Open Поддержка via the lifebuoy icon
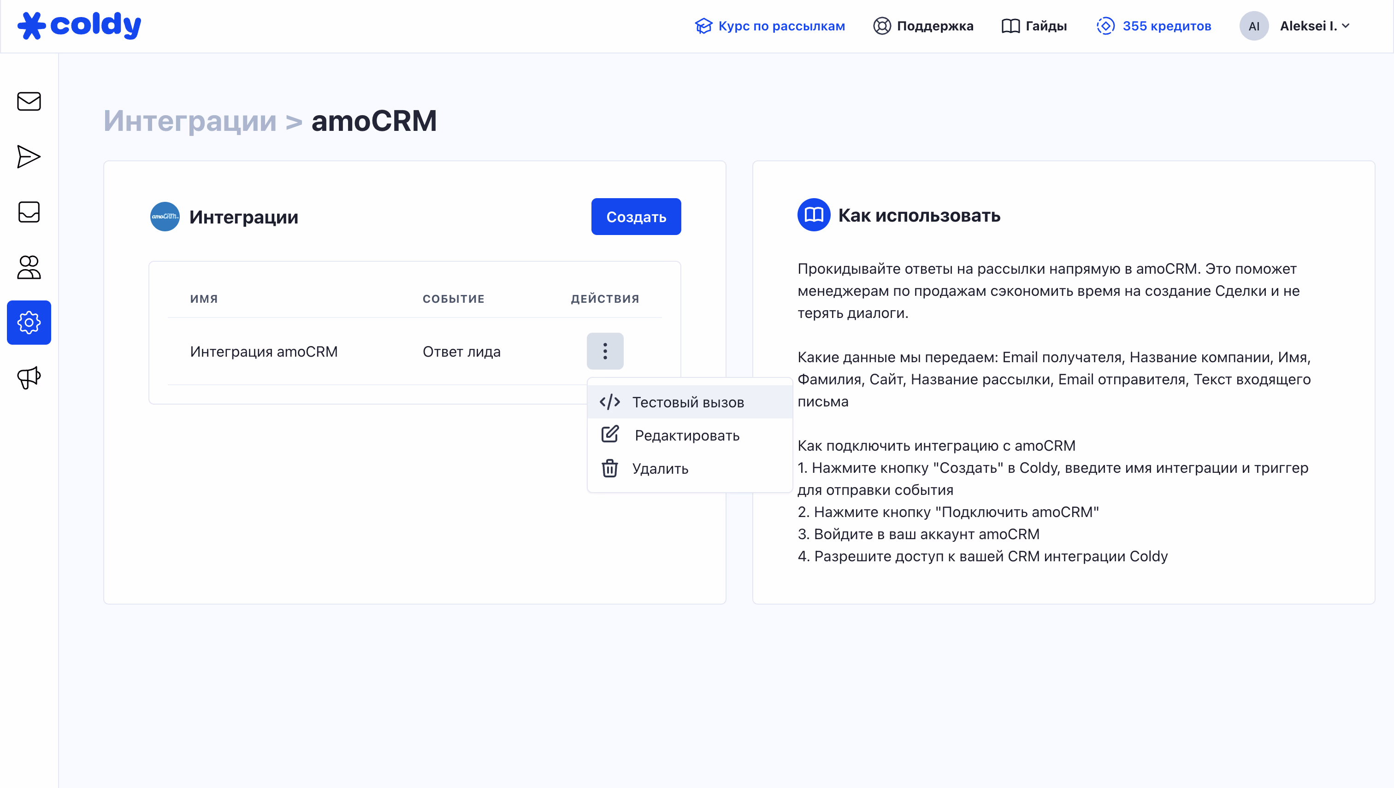Image resolution: width=1394 pixels, height=788 pixels. point(882,25)
